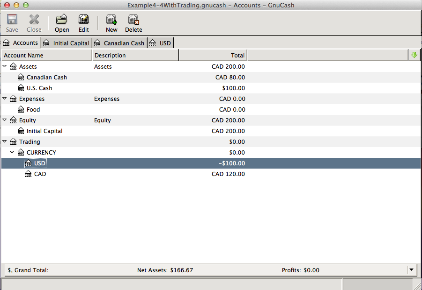Collapse the Assets account tree
Image resolution: width=422 pixels, height=290 pixels.
coord(5,67)
